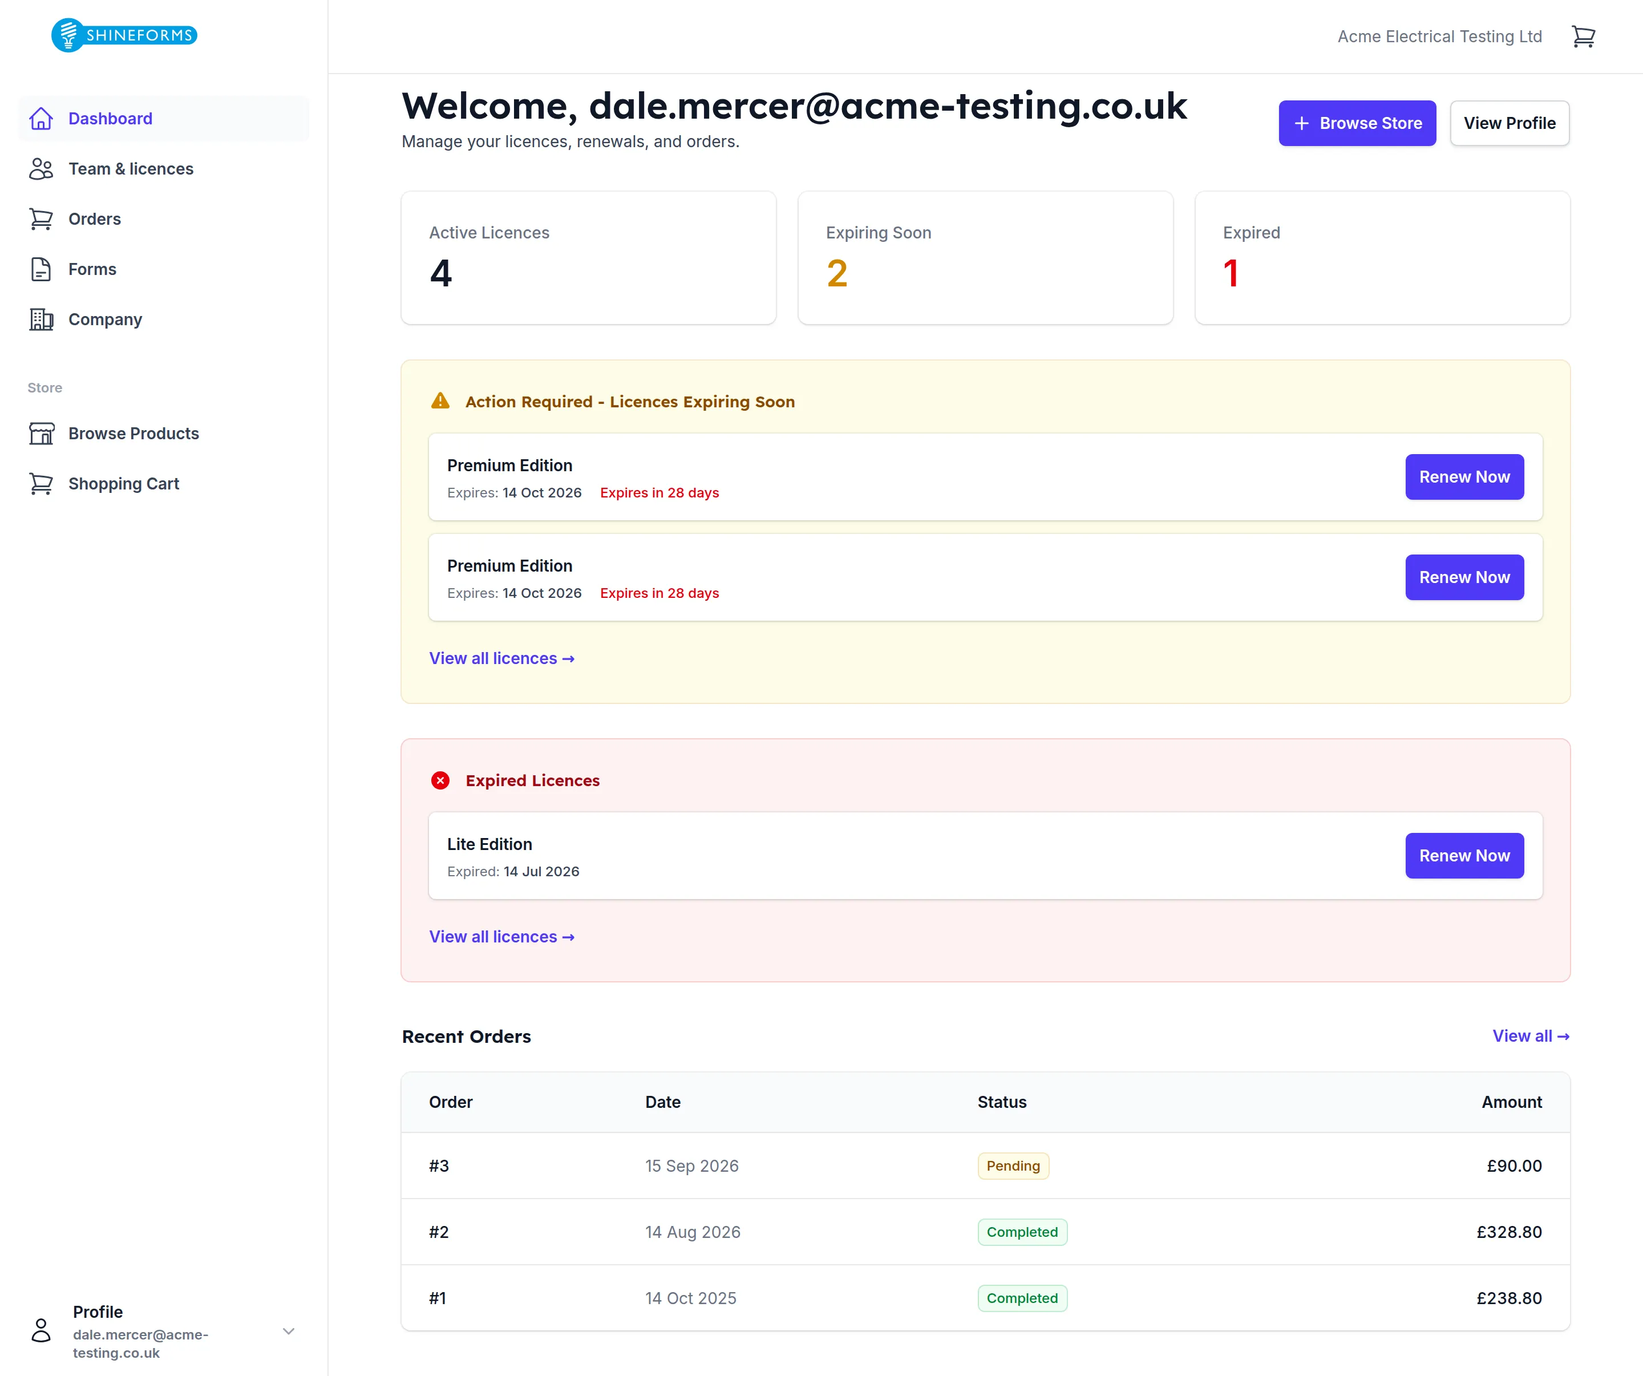Renew the expired Lite Edition licence

(x=1464, y=855)
